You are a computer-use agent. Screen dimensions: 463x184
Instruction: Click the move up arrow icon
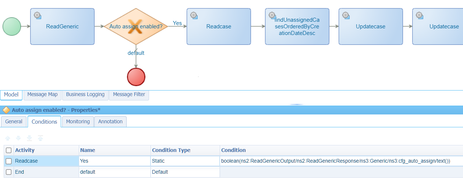coord(7,138)
